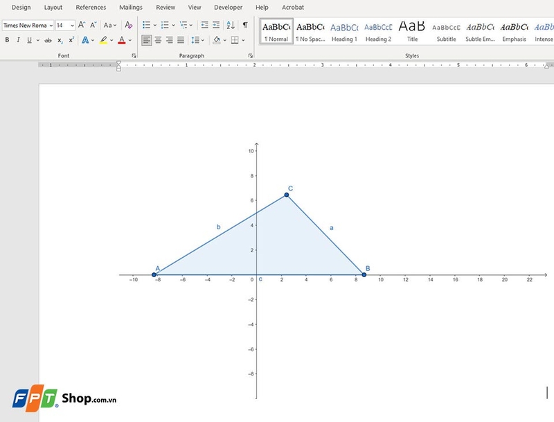This screenshot has width=554, height=422.
Task: Open the Review tab
Action: [166, 7]
